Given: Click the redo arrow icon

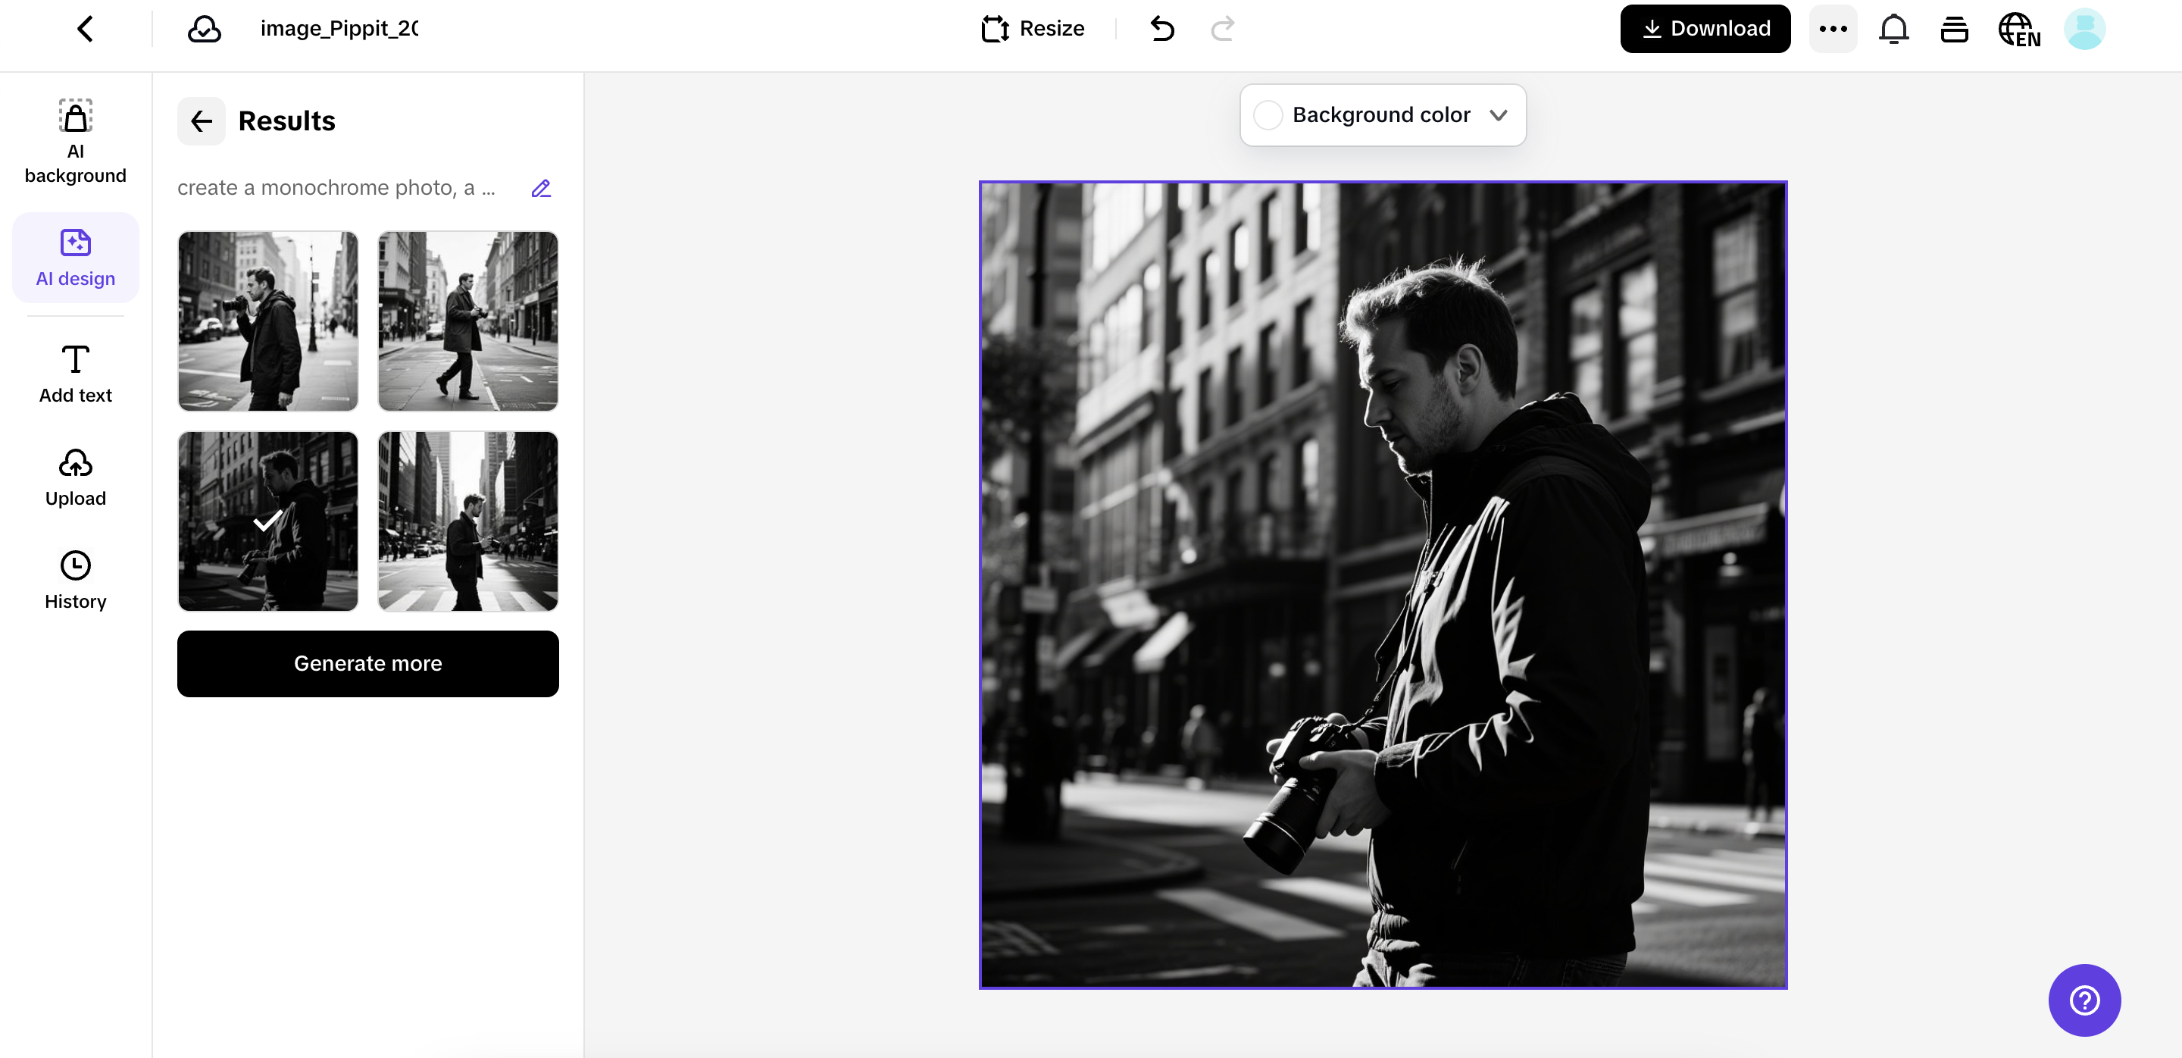Looking at the screenshot, I should pyautogui.click(x=1222, y=29).
